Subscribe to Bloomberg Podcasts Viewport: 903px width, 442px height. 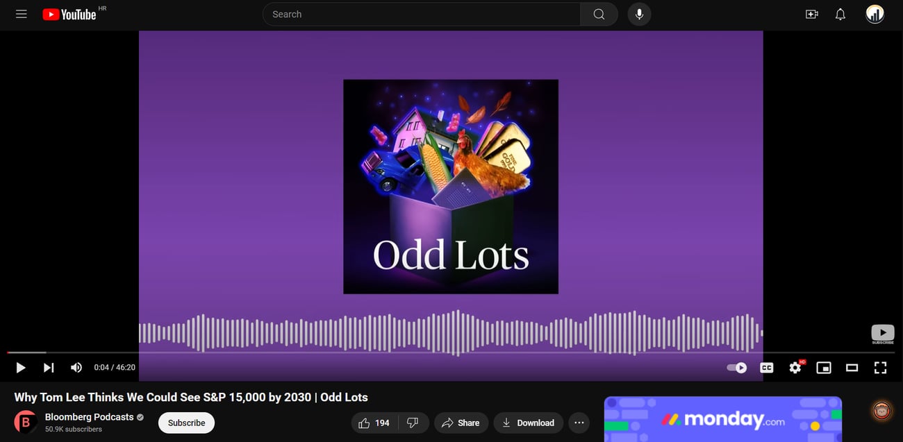click(x=186, y=423)
